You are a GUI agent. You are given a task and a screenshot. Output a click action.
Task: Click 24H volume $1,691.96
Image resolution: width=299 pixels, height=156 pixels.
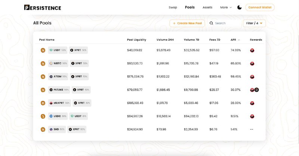pyautogui.click(x=163, y=63)
